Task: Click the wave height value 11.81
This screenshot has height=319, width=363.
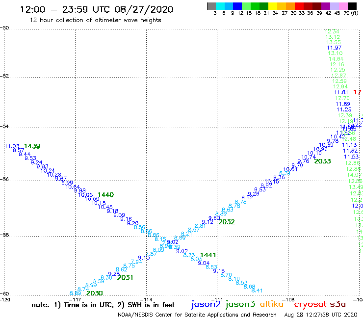Action: [341, 92]
